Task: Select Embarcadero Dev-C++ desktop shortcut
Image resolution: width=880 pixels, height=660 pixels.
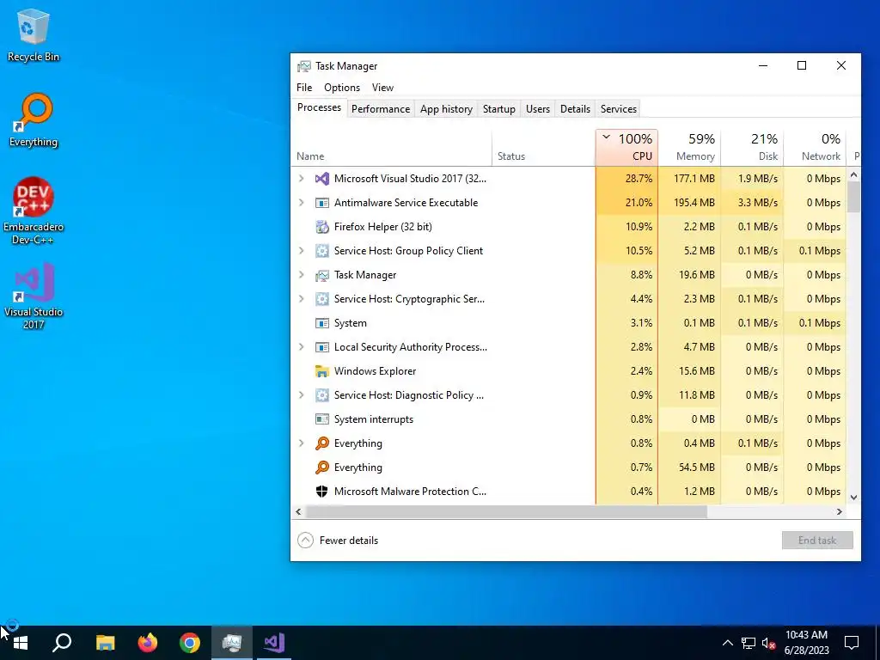Action: (34, 211)
